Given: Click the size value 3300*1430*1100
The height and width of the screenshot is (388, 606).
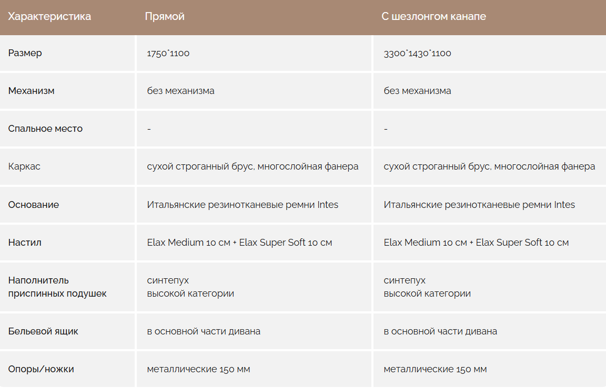Looking at the screenshot, I should [417, 53].
